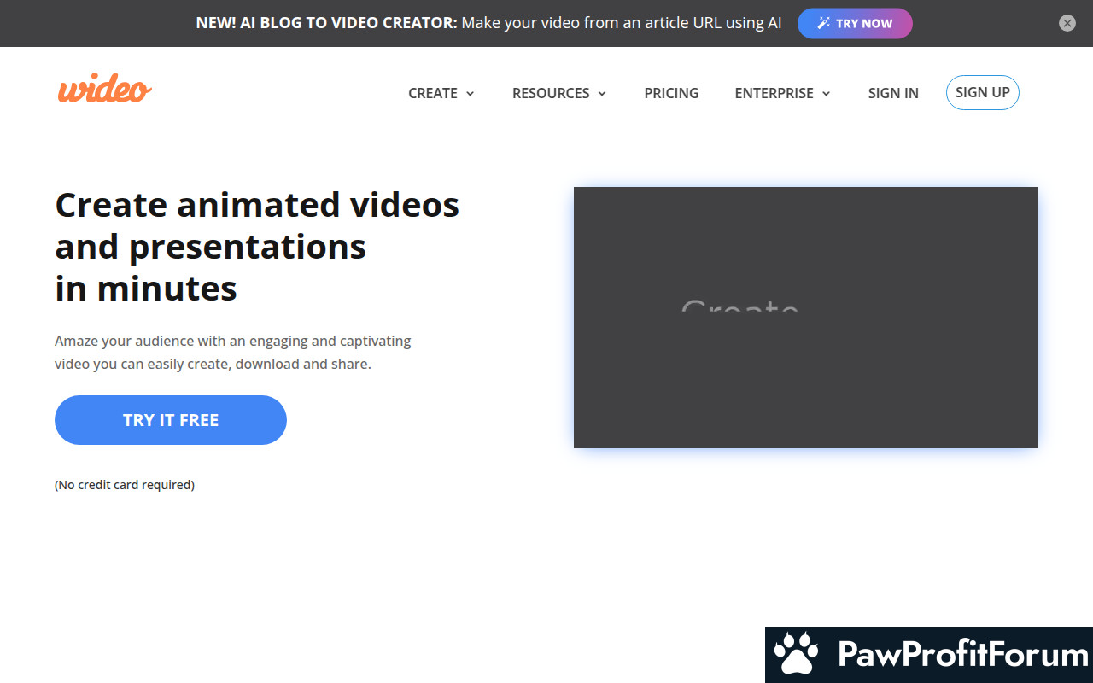Click the Try Now banner button
Image resolution: width=1093 pixels, height=683 pixels.
coord(855,23)
